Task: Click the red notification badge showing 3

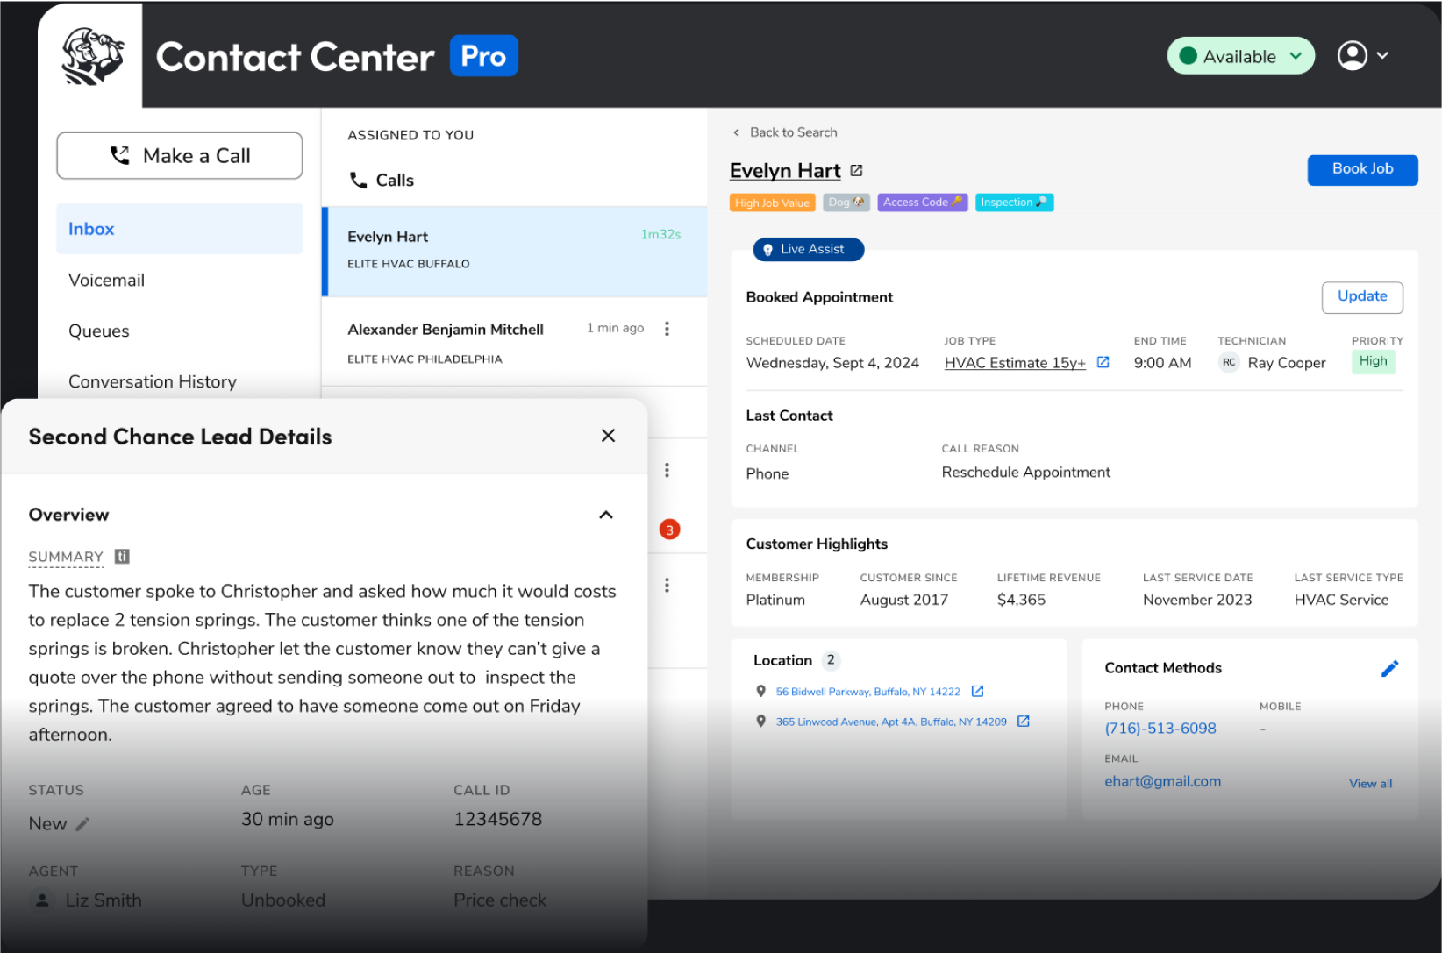Action: click(x=669, y=530)
